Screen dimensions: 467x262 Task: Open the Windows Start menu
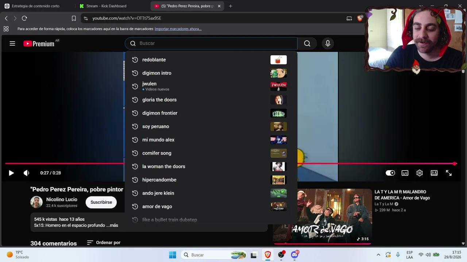click(x=173, y=255)
